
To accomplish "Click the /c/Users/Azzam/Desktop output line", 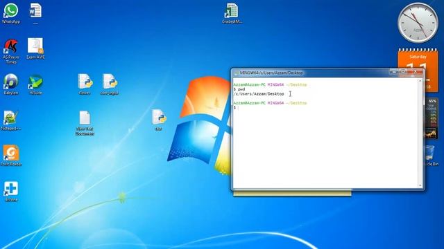I will coord(259,94).
